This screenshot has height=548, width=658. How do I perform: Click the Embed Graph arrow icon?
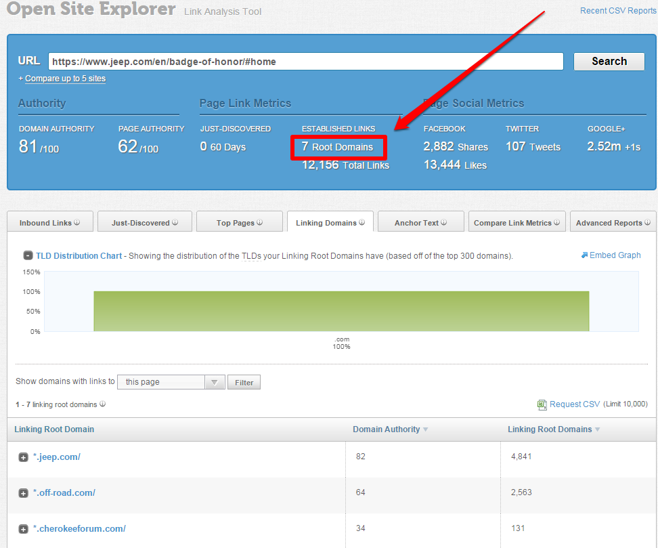(584, 255)
